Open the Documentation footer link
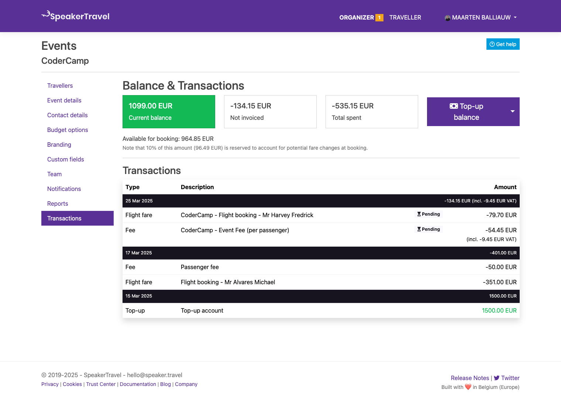 138,384
